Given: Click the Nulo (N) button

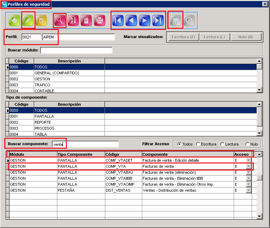Looking at the screenshot, I should tap(246, 37).
